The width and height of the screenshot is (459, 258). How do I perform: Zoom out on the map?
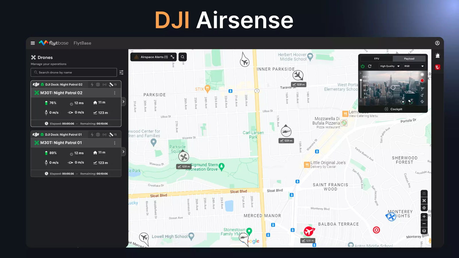click(424, 224)
